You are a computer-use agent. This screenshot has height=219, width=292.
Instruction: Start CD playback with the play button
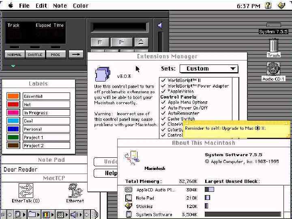pos(122,42)
